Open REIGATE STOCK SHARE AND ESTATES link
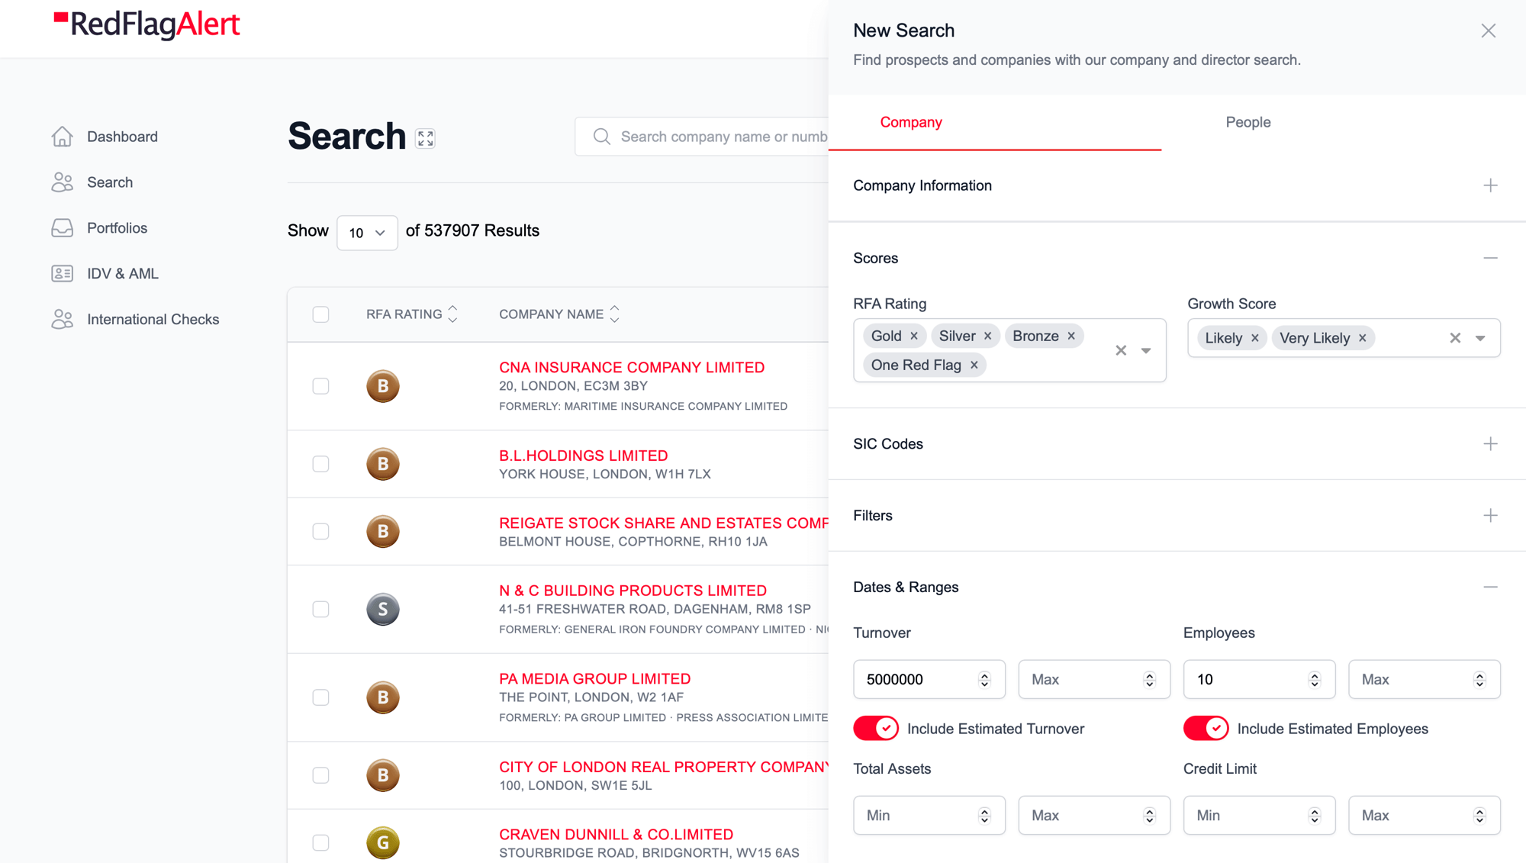 pyautogui.click(x=663, y=523)
